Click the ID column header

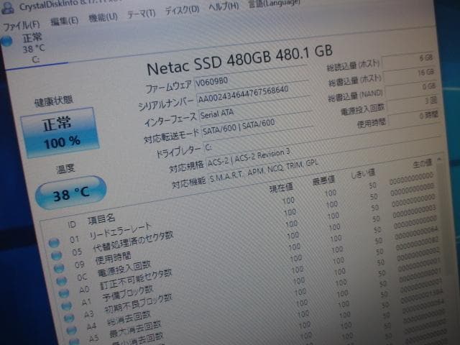coord(72,224)
